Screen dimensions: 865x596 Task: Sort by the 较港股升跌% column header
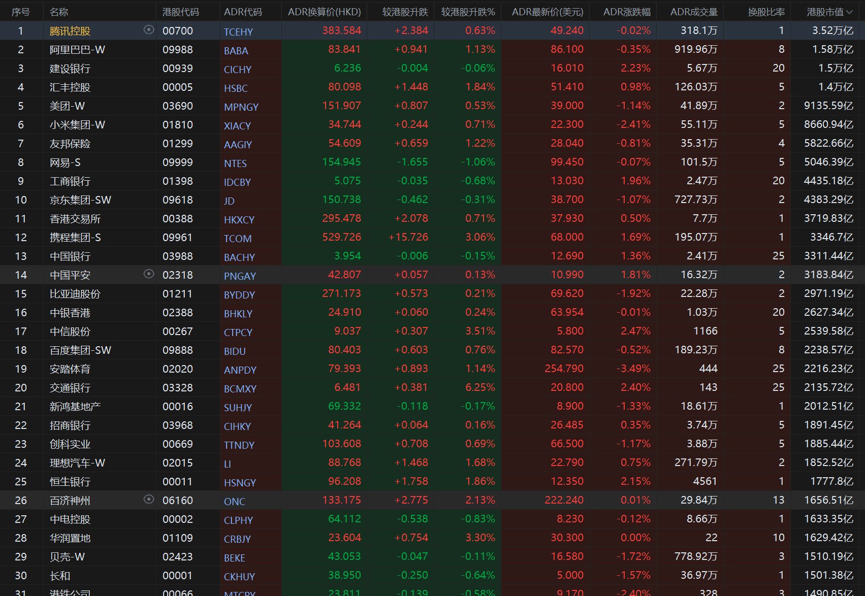click(468, 12)
